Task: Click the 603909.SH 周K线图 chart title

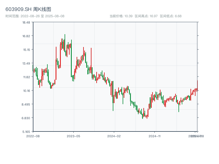Action: (x=28, y=9)
